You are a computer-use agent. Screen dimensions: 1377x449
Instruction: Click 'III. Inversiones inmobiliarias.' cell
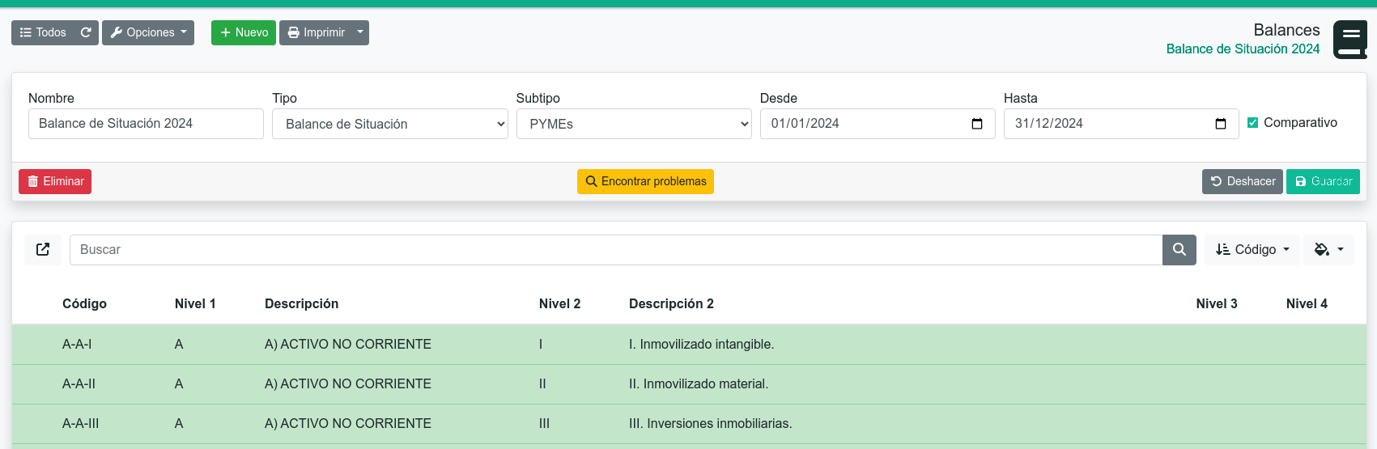(x=710, y=424)
